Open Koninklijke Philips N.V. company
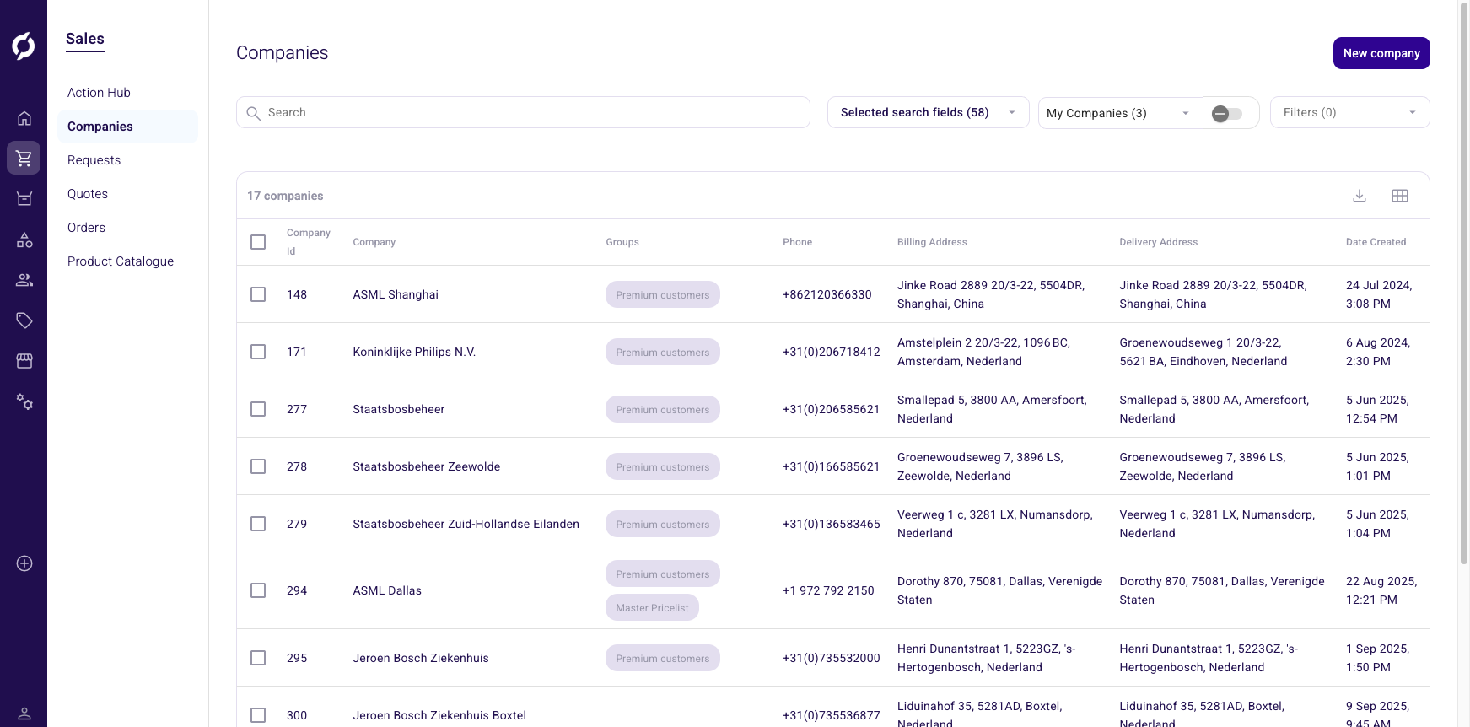The width and height of the screenshot is (1470, 727). (x=414, y=352)
